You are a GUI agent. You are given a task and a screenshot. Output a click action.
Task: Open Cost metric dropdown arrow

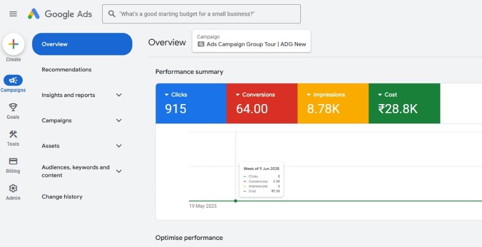pyautogui.click(x=380, y=95)
